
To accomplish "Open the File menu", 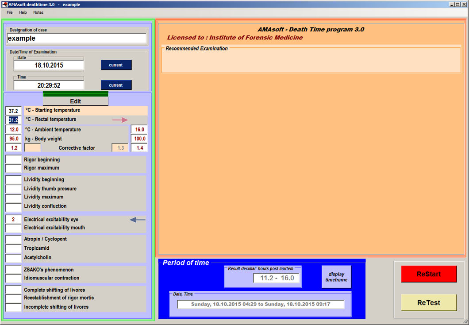I will (x=10, y=12).
